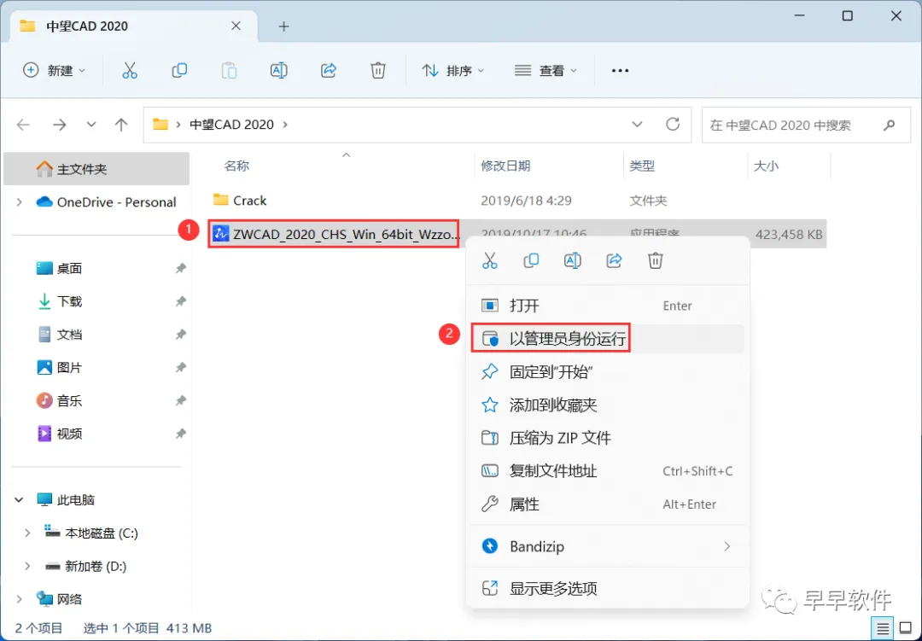922x641 pixels.
Task: Expand the 新加卷 (D:) node
Action: coord(27,566)
